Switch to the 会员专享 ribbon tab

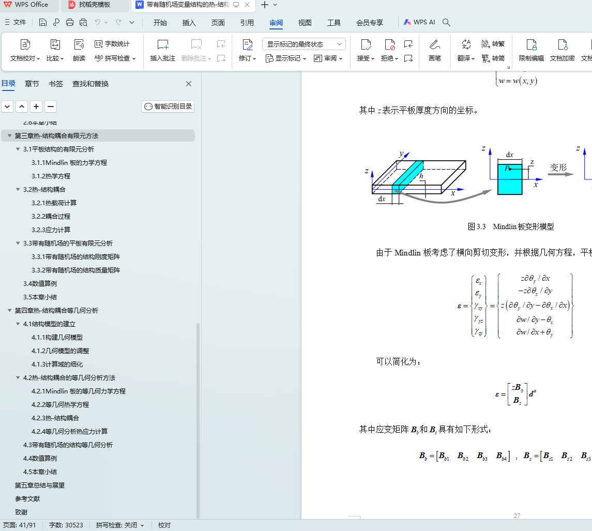370,23
